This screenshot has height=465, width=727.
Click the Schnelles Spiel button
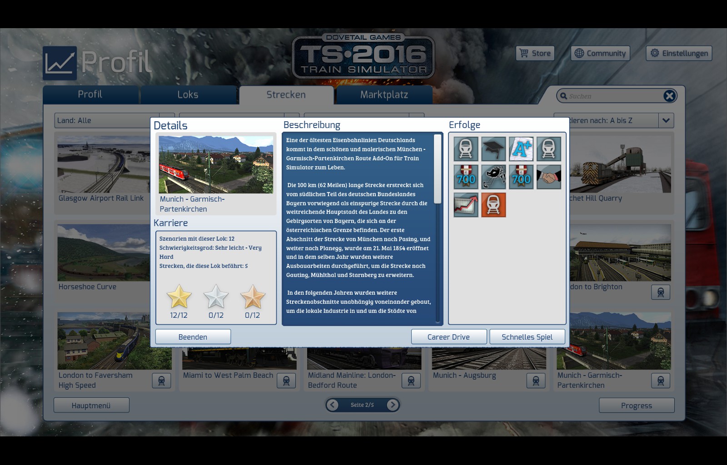(x=527, y=337)
